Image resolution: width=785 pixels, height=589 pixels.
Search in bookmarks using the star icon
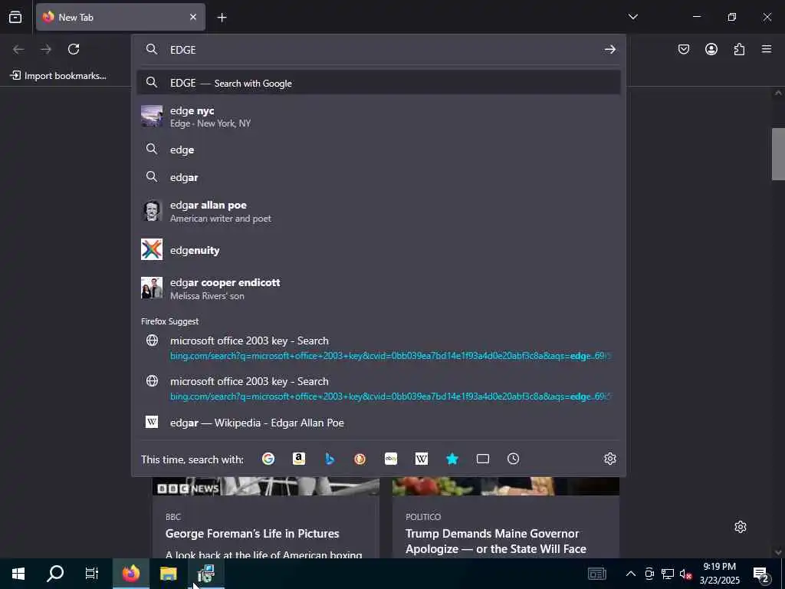tap(452, 459)
